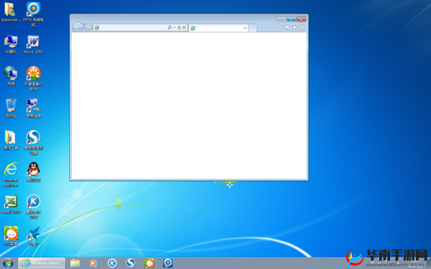Image resolution: width=431 pixels, height=269 pixels.
Task: Click the search magnifier in address bar
Action: (x=169, y=27)
